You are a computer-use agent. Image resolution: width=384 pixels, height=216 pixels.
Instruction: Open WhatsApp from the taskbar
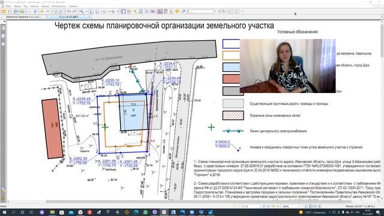[x=145, y=212]
